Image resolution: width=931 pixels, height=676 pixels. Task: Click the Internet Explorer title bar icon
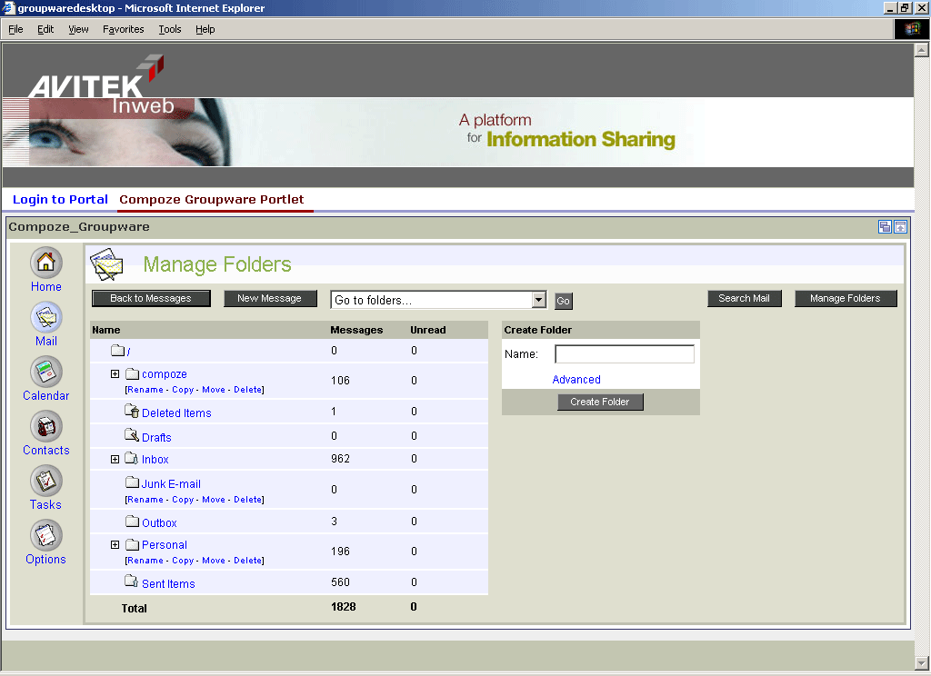(x=8, y=7)
